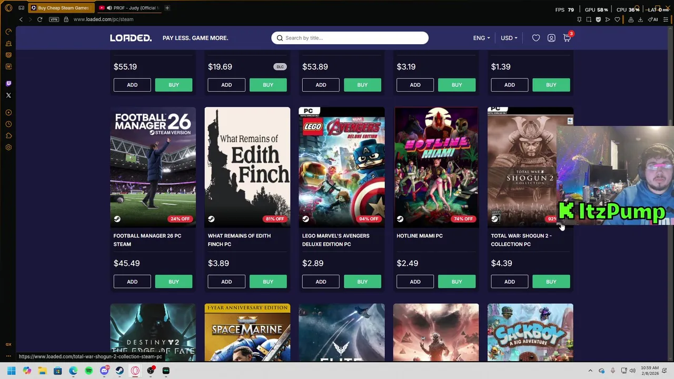Open the account profile icon in site header
The image size is (674, 379).
click(x=551, y=38)
